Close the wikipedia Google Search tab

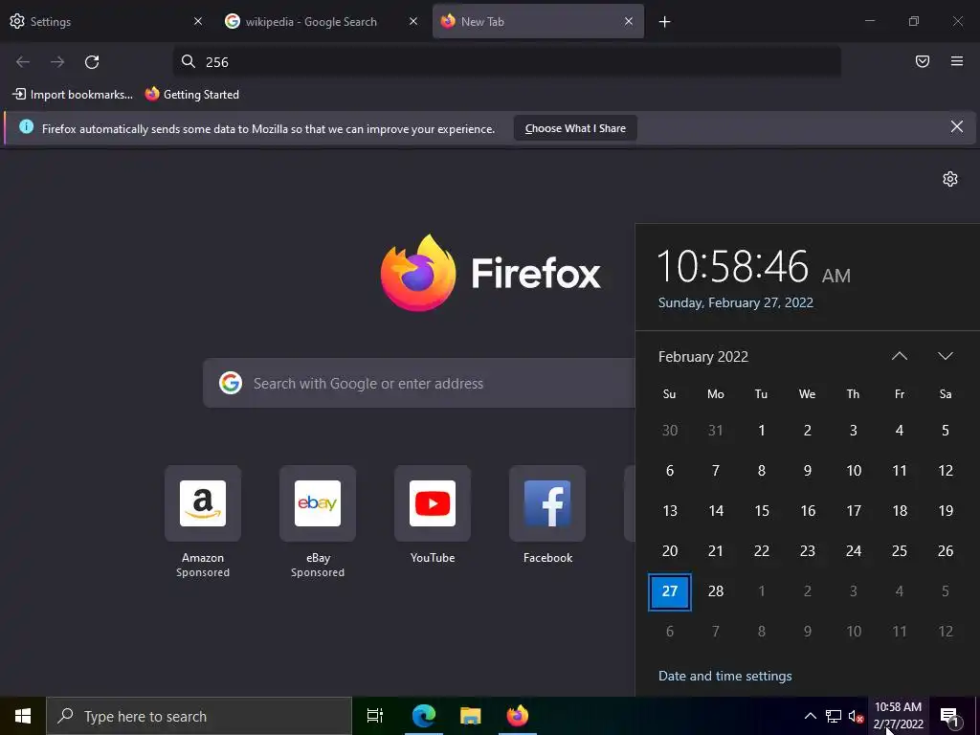tap(413, 21)
